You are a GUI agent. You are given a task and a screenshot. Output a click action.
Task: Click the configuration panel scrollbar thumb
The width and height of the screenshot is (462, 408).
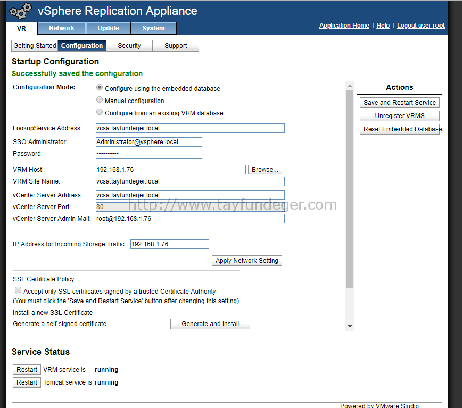click(350, 189)
